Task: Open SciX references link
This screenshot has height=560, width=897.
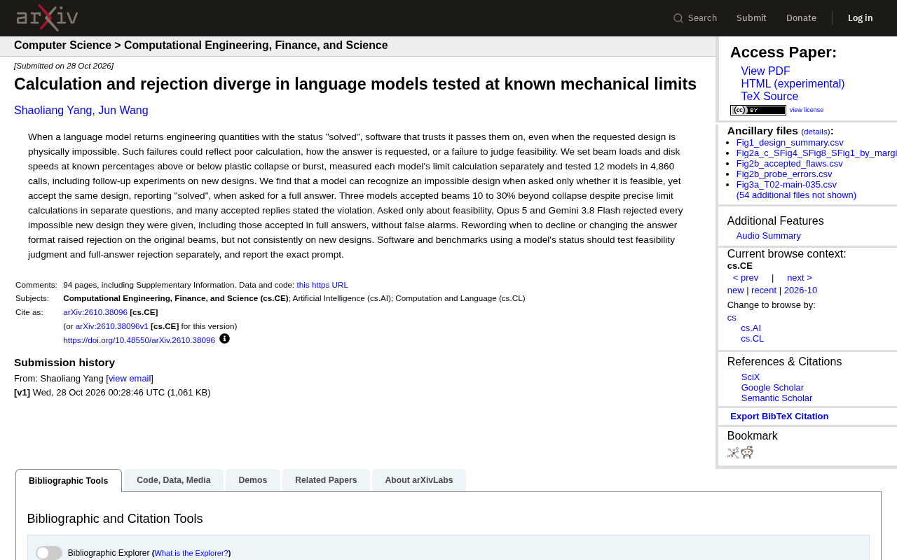Action: click(751, 377)
